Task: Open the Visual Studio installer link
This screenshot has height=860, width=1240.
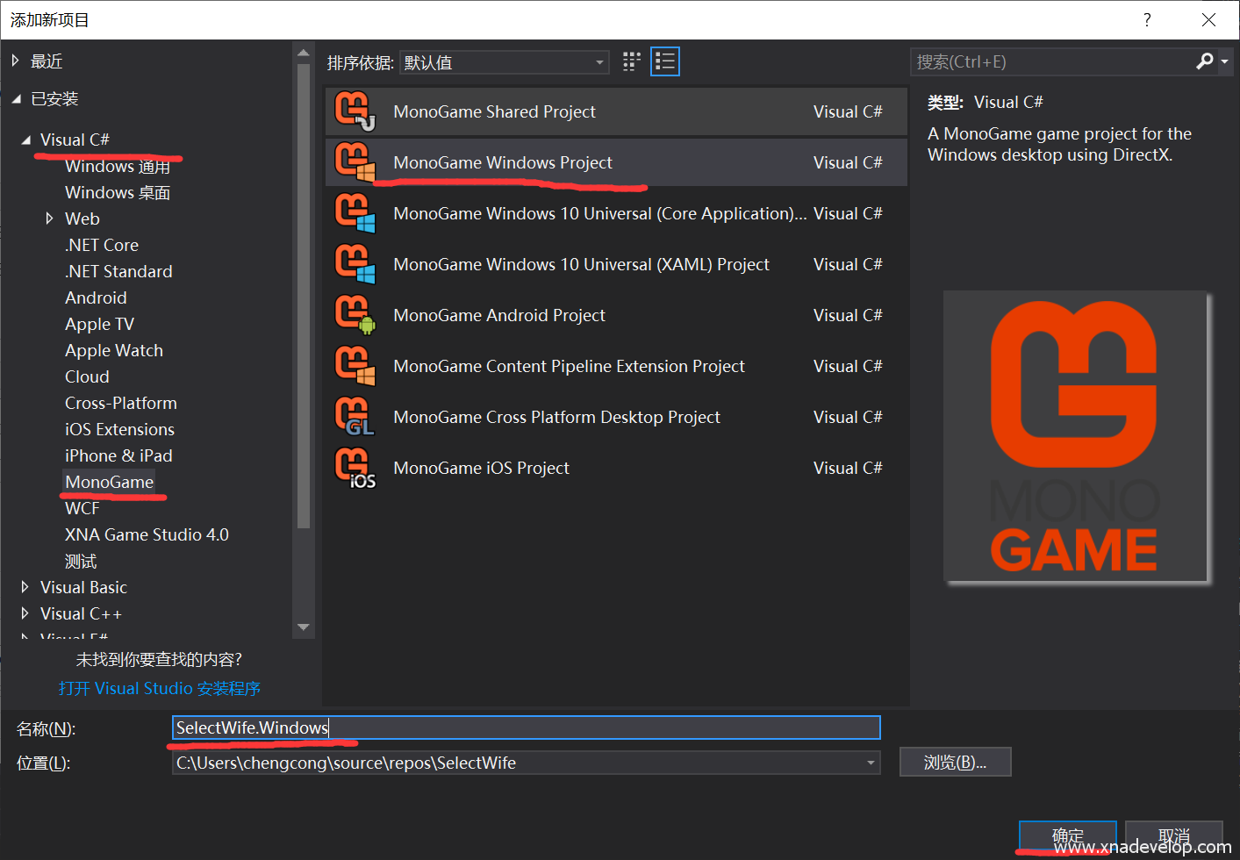Action: (160, 689)
